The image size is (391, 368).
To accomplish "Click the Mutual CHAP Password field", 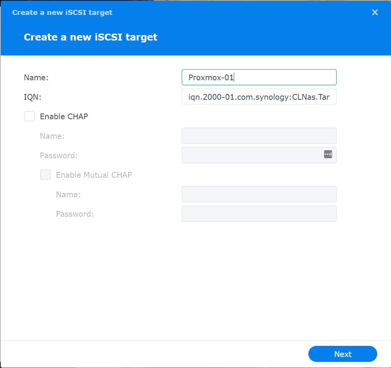I will tap(259, 214).
